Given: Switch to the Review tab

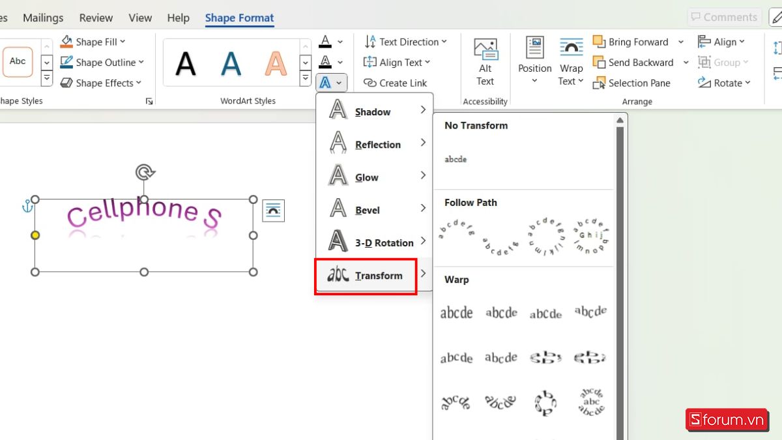Looking at the screenshot, I should tap(96, 18).
